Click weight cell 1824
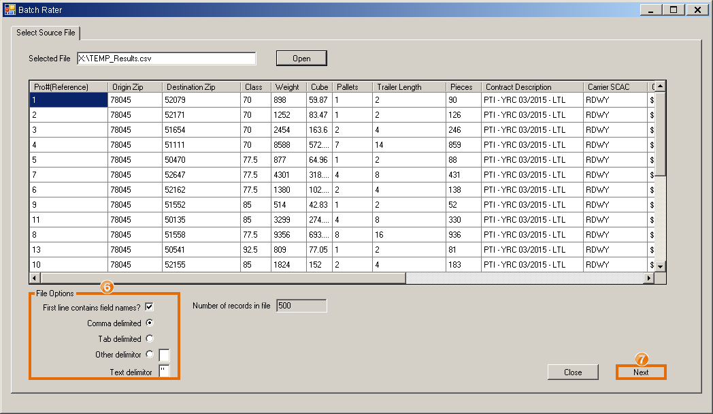Viewport: 713px width, 414px height. (288, 265)
